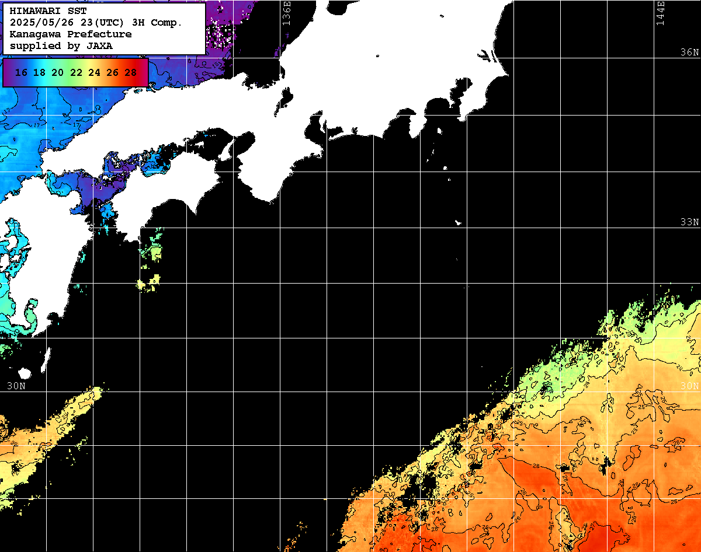The width and height of the screenshot is (701, 552).
Task: Select the "36N" latitude label
Action: point(690,52)
